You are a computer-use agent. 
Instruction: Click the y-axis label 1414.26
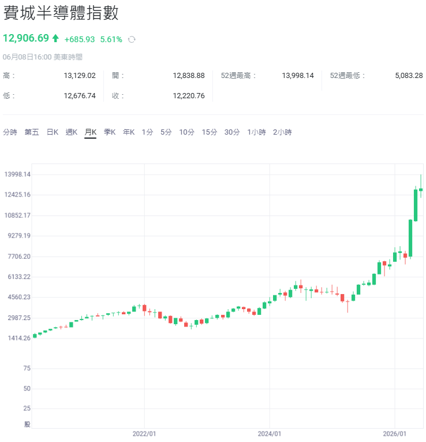[19, 338]
